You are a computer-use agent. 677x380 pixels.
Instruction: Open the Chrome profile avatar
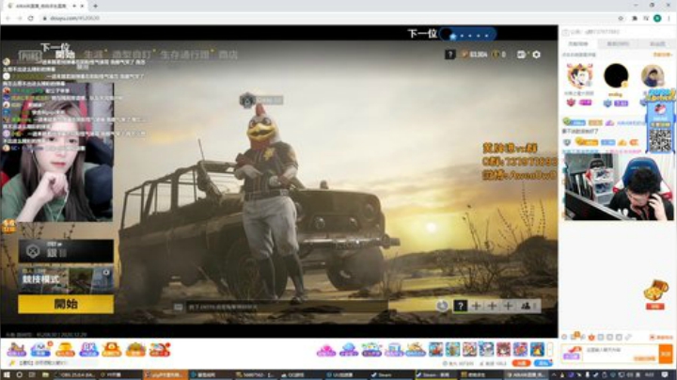pos(657,18)
